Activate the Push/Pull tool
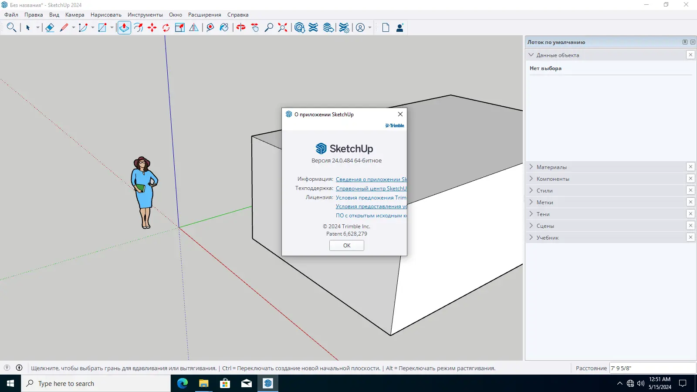The width and height of the screenshot is (697, 392). click(124, 27)
